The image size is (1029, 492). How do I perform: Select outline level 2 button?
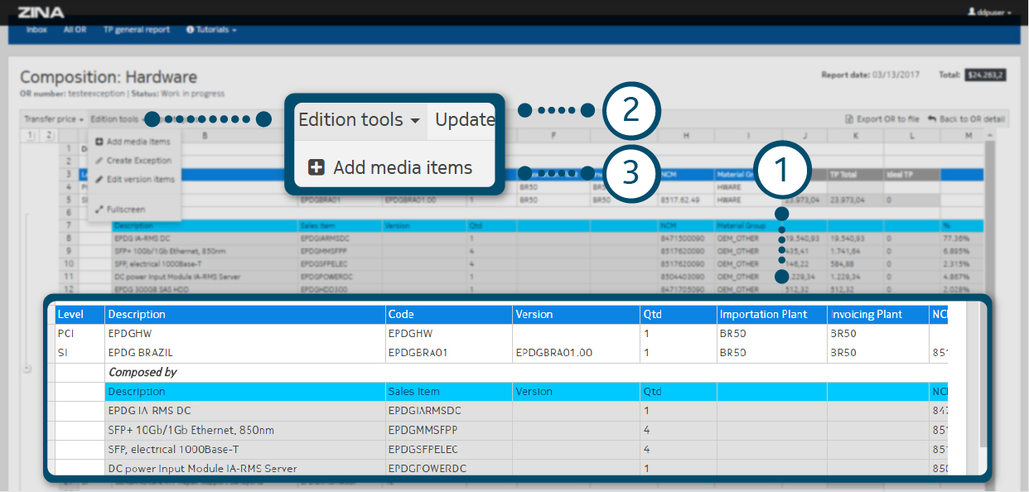coord(49,135)
